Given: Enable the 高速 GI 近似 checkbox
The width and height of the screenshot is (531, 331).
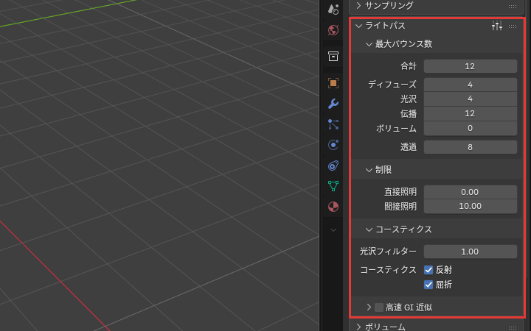Looking at the screenshot, I should (379, 307).
